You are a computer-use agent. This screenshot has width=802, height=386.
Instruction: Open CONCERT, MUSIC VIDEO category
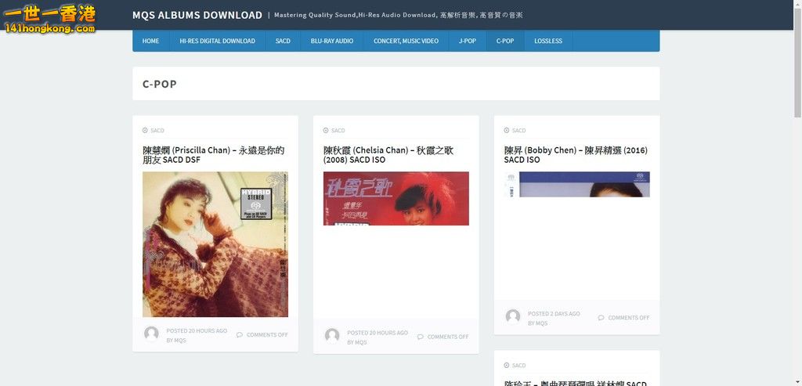(406, 41)
